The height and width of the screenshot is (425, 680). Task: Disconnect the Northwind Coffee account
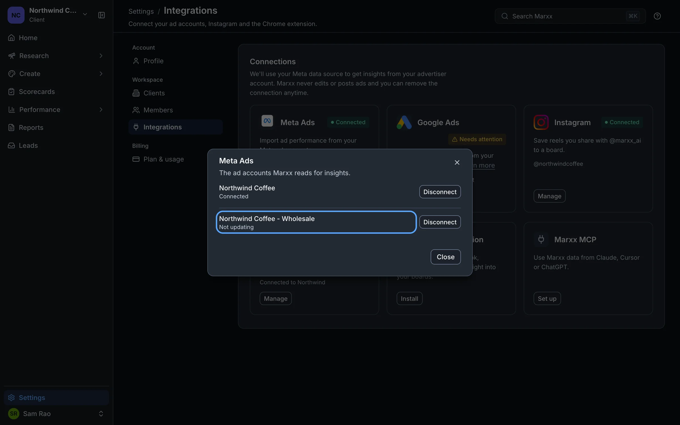(440, 192)
